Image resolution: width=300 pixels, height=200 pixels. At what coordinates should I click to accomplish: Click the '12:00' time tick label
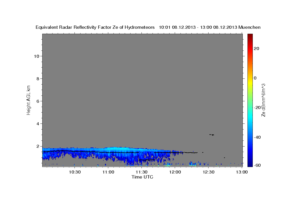coord(175,172)
